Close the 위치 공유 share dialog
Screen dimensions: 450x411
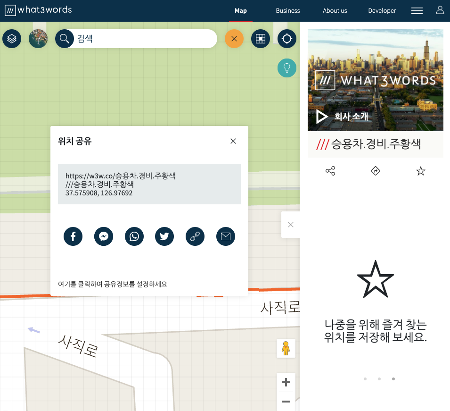click(233, 141)
